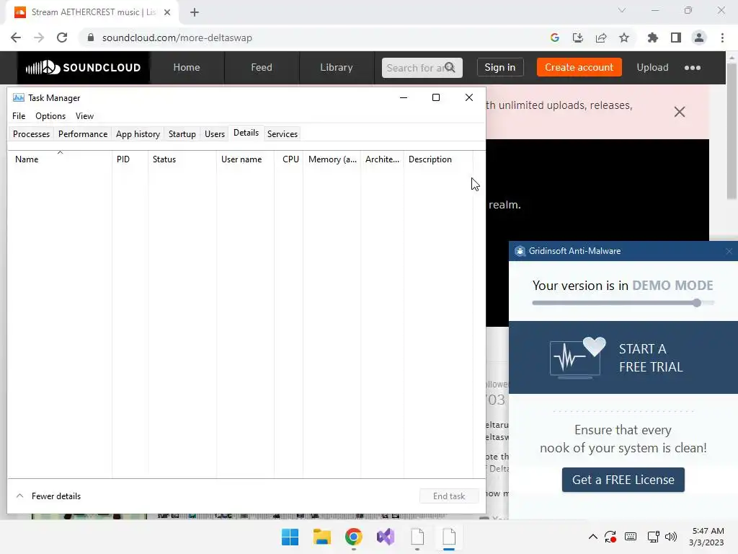Go back in Chrome browser
This screenshot has height=554, width=738.
(16, 38)
